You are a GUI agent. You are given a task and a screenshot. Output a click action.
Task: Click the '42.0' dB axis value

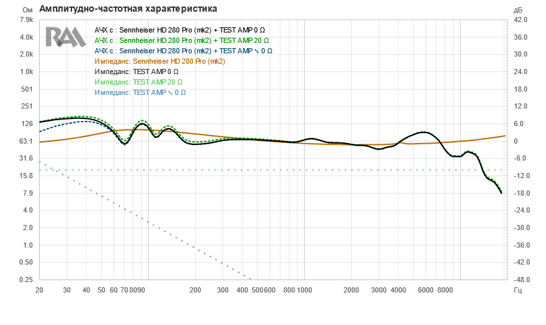point(521,19)
